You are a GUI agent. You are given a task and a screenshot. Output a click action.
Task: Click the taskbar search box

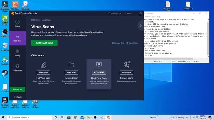(29, 117)
